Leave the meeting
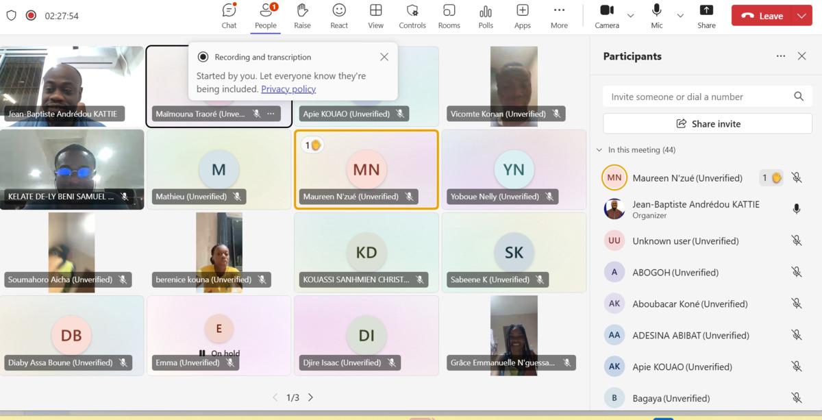The width and height of the screenshot is (822, 420). point(762,16)
